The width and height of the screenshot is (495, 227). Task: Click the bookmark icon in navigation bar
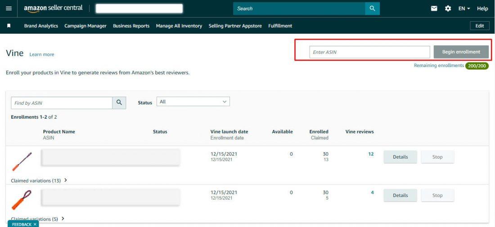coord(9,26)
